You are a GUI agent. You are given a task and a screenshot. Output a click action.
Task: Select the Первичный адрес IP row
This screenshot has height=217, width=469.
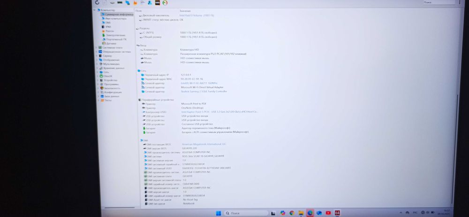[x=166, y=75]
